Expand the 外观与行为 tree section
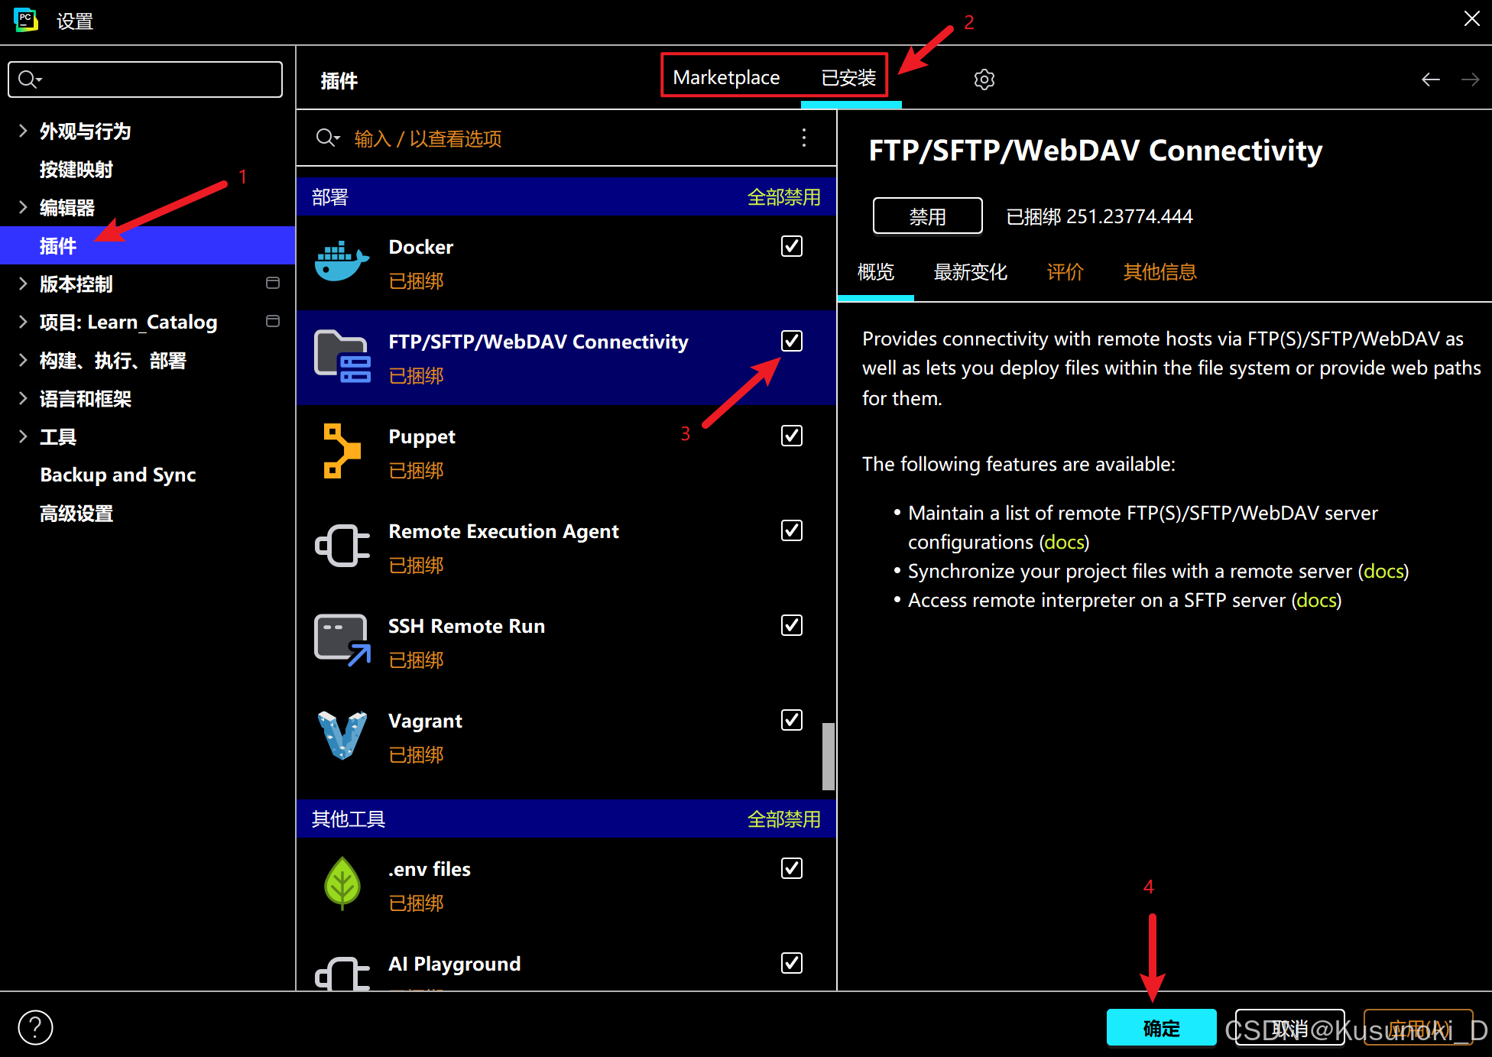 pyautogui.click(x=23, y=131)
